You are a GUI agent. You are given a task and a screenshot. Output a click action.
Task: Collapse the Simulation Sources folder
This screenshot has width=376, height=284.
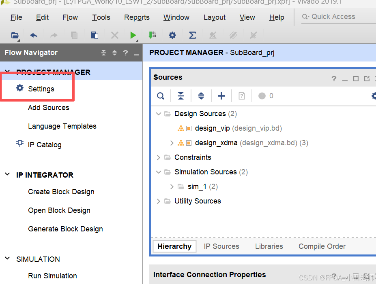tap(159, 172)
